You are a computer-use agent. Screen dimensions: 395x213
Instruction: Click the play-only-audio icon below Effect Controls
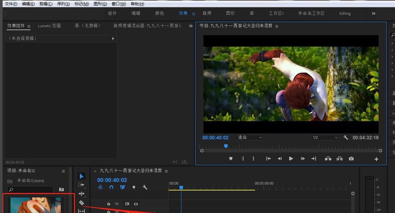pyautogui.click(x=175, y=162)
